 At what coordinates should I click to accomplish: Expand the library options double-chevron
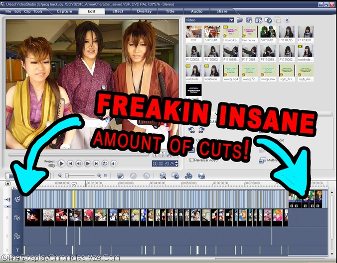[x=287, y=20]
